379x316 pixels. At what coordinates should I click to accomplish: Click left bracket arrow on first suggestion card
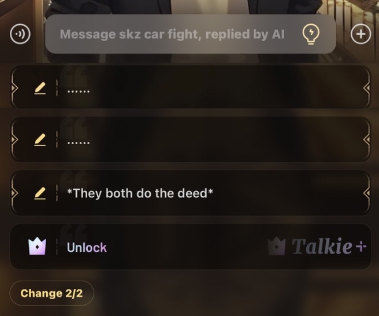[14, 89]
